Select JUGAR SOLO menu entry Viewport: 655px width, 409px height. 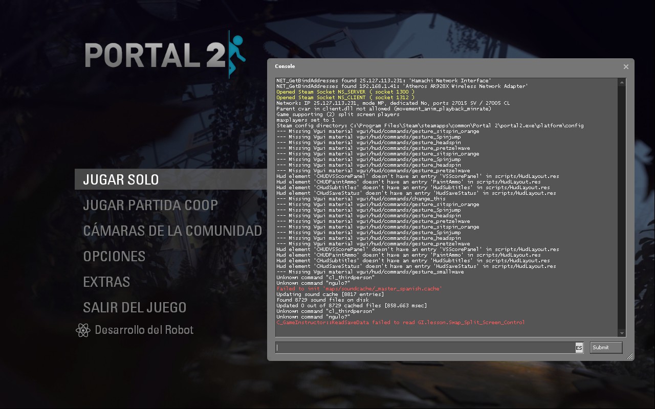(171, 179)
